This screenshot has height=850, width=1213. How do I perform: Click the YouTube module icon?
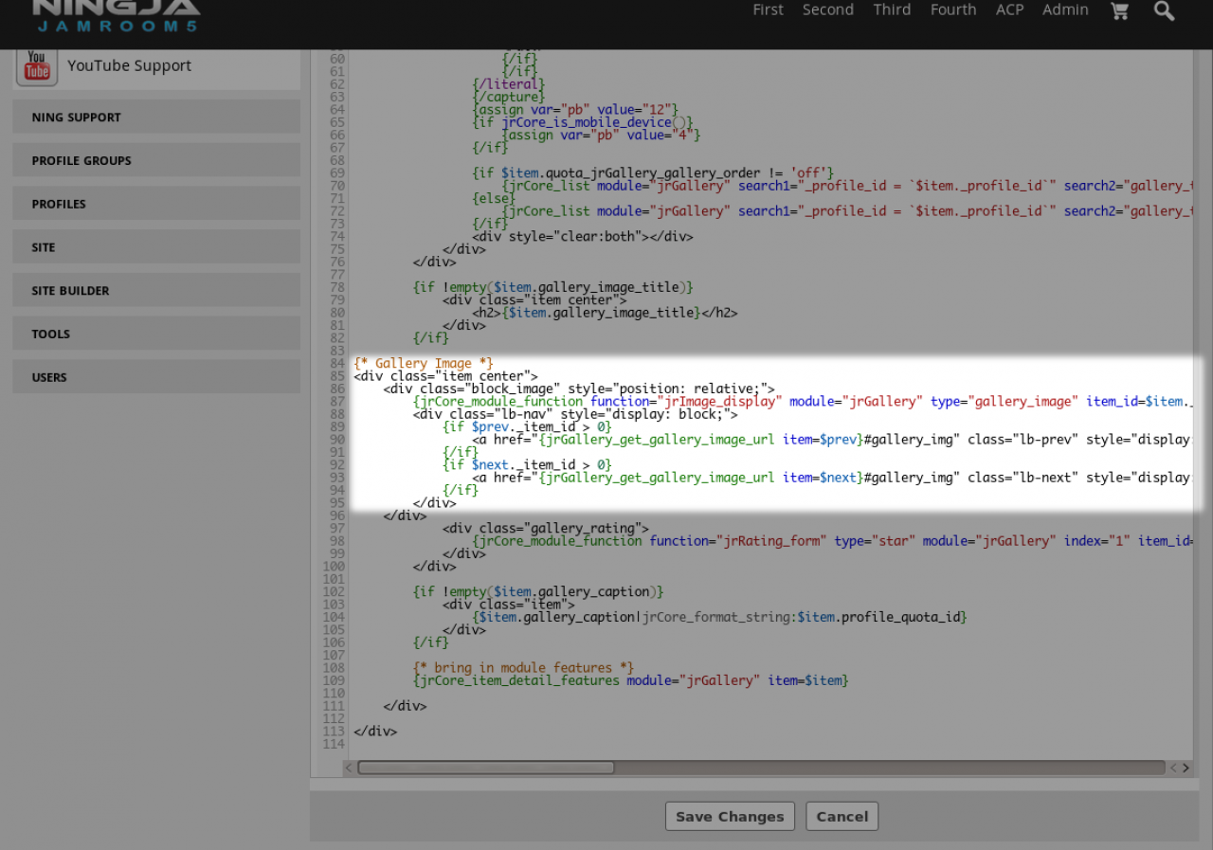[x=37, y=66]
